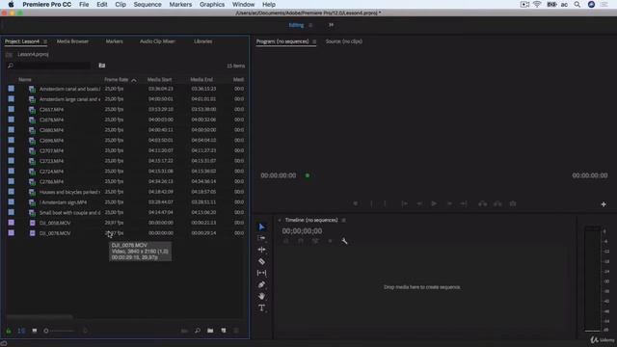Click Go to In button
Viewport: 617px width, 347px height.
[x=404, y=203]
